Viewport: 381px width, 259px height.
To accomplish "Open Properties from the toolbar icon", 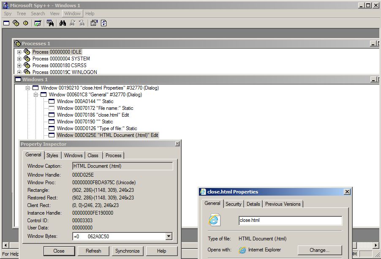I will coord(94,23).
